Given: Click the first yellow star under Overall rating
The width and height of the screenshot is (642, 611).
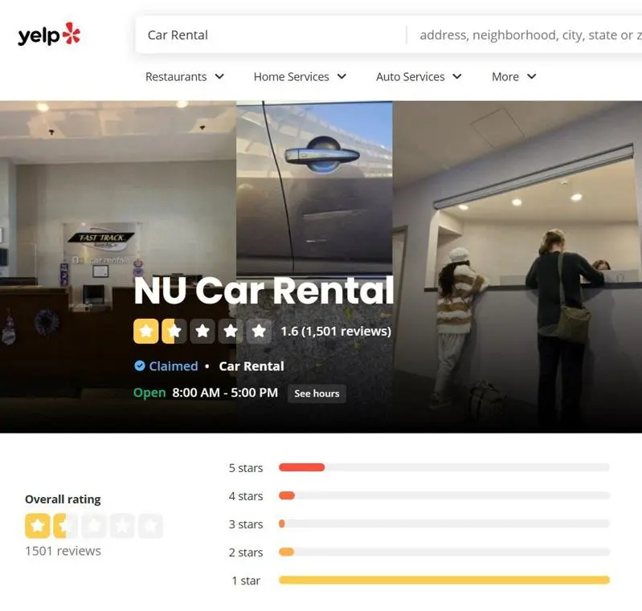Looking at the screenshot, I should point(38,525).
